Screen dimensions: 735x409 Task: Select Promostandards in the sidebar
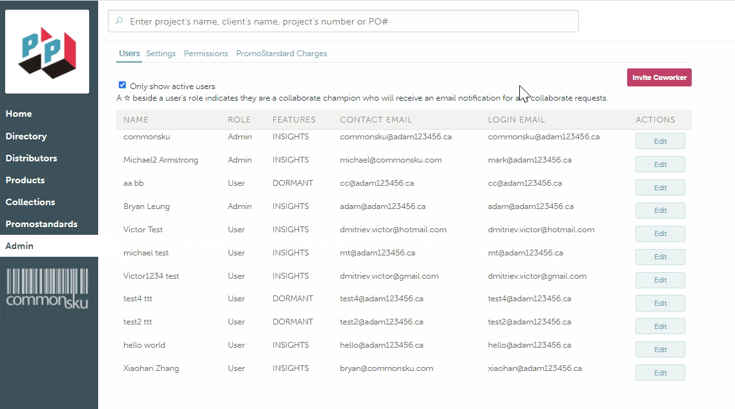coord(41,224)
